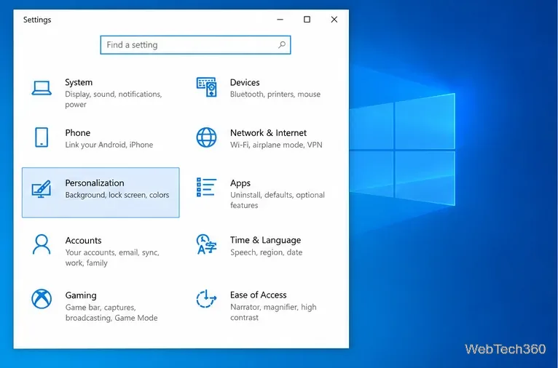The width and height of the screenshot is (558, 368).
Task: Minimize the Settings window
Action: pos(280,20)
